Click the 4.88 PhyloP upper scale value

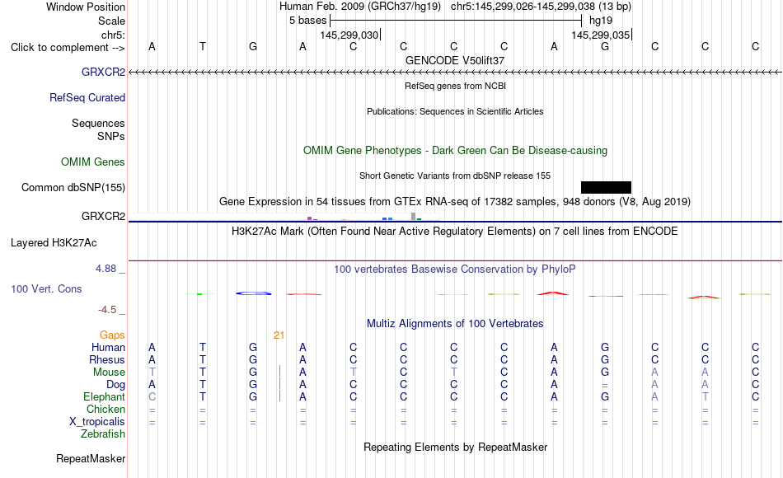[x=105, y=269]
